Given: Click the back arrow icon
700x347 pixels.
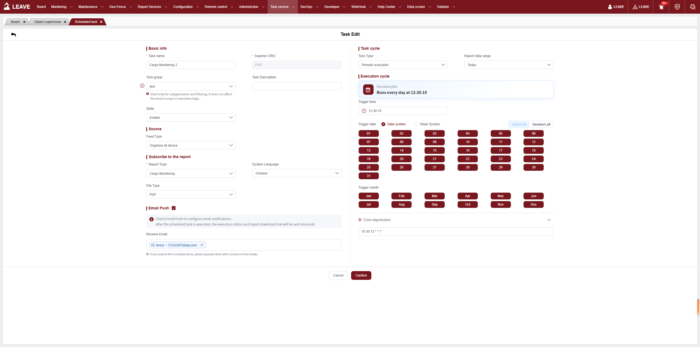Looking at the screenshot, I should click(13, 34).
